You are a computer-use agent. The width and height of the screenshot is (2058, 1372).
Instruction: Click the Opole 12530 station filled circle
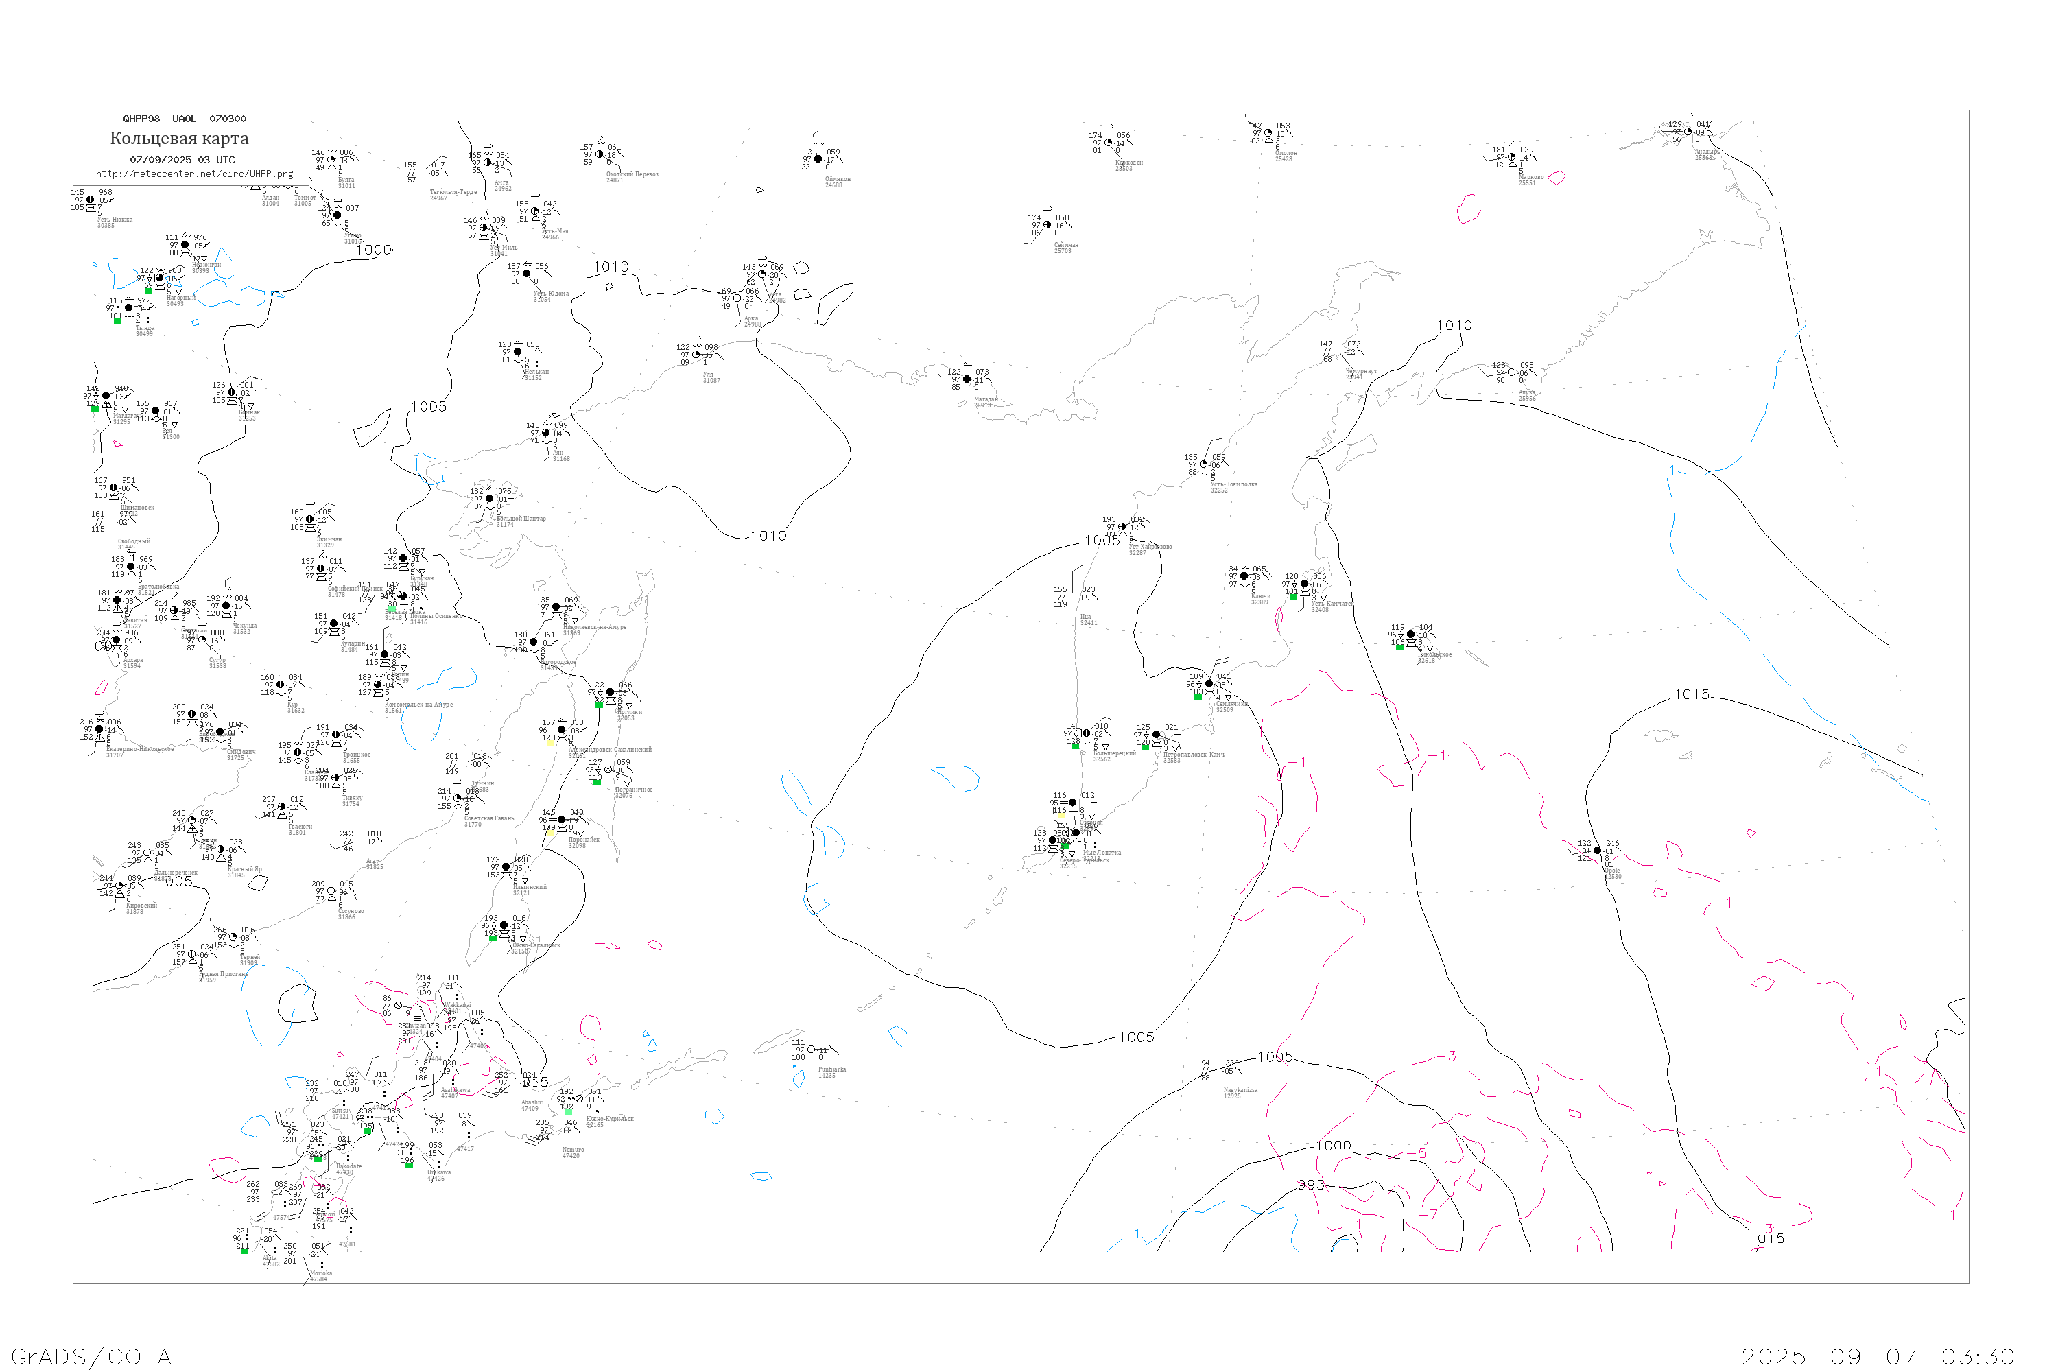(1597, 851)
